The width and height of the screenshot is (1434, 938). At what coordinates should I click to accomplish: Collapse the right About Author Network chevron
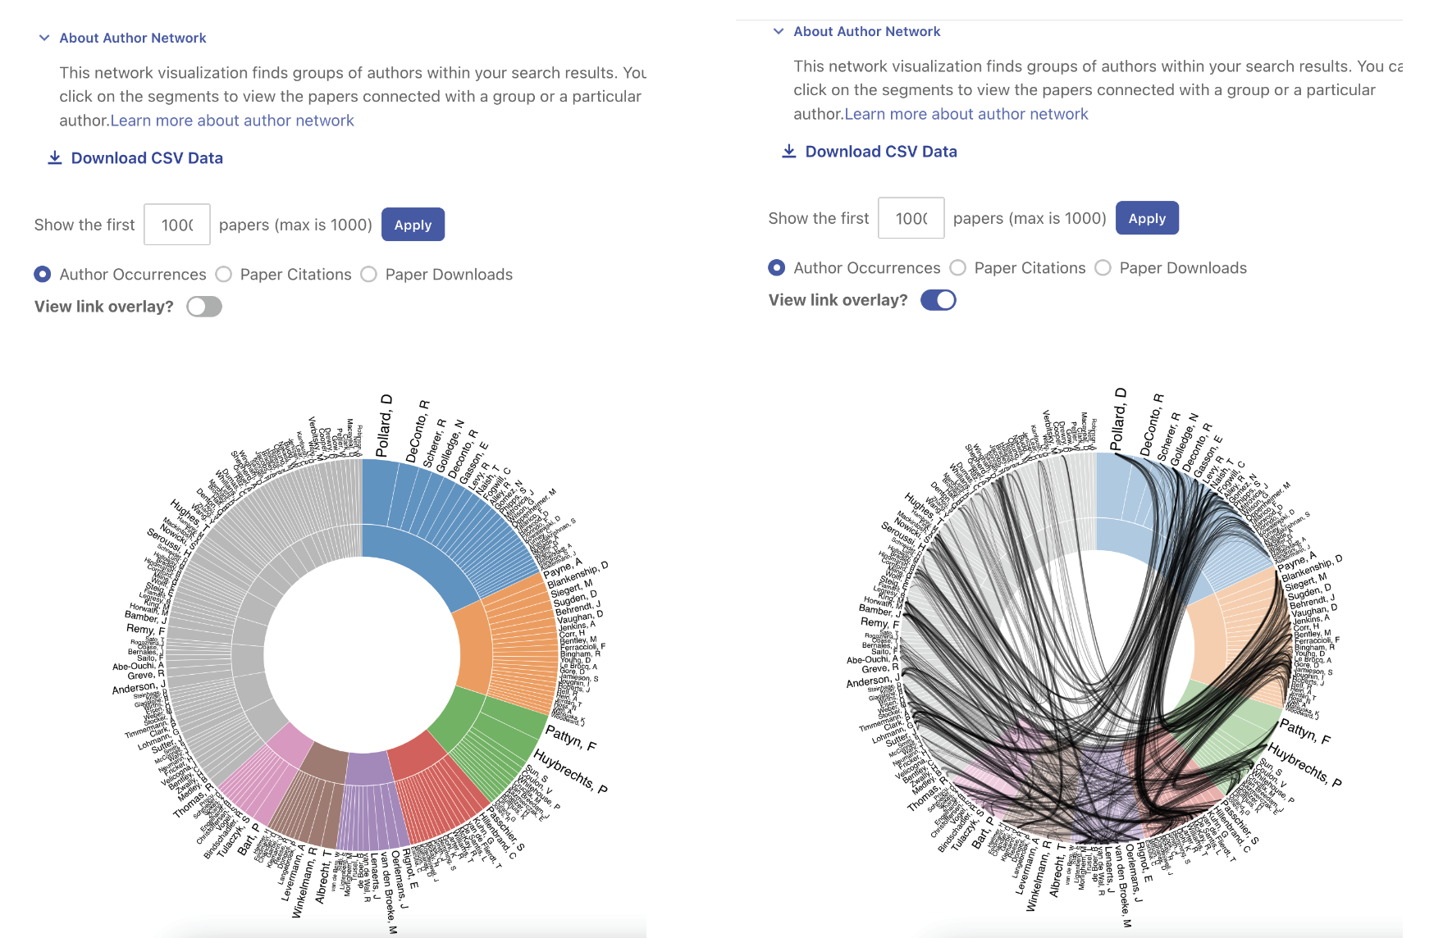(779, 31)
